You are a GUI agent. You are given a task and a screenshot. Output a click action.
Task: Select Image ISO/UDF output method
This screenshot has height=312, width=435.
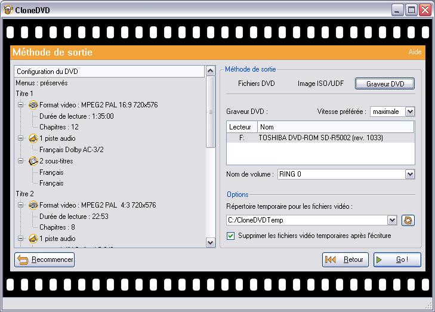[x=320, y=84]
